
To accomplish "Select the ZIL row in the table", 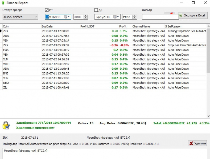I will (x=104, y=87).
